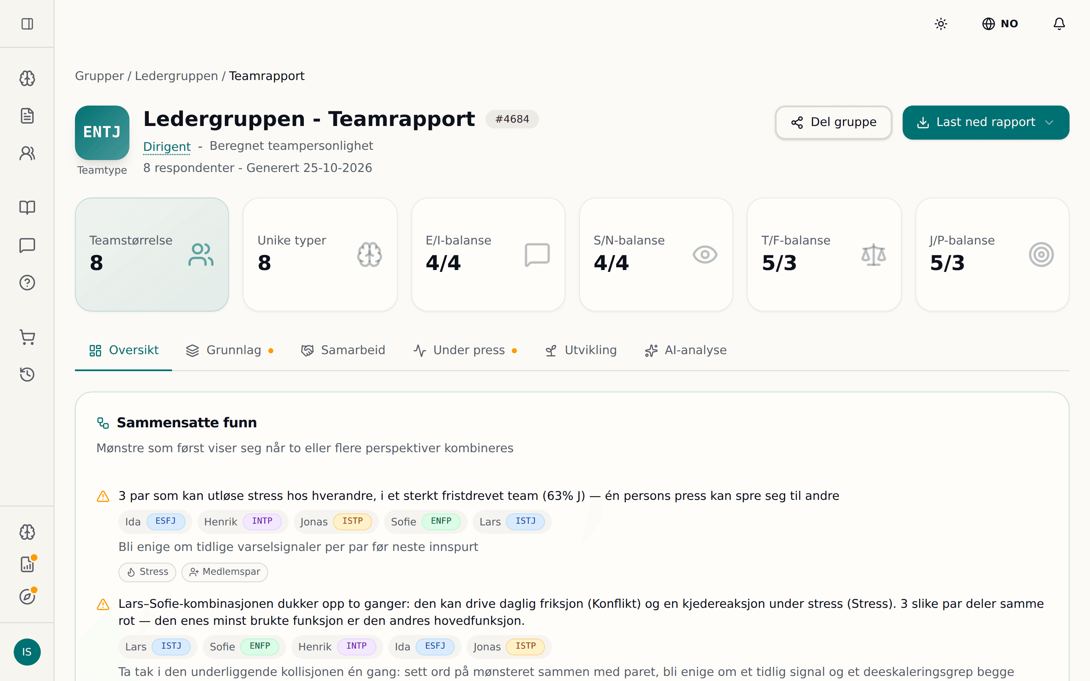
Task: Click warning icon beside Lars–Sofie finding
Action: [103, 604]
